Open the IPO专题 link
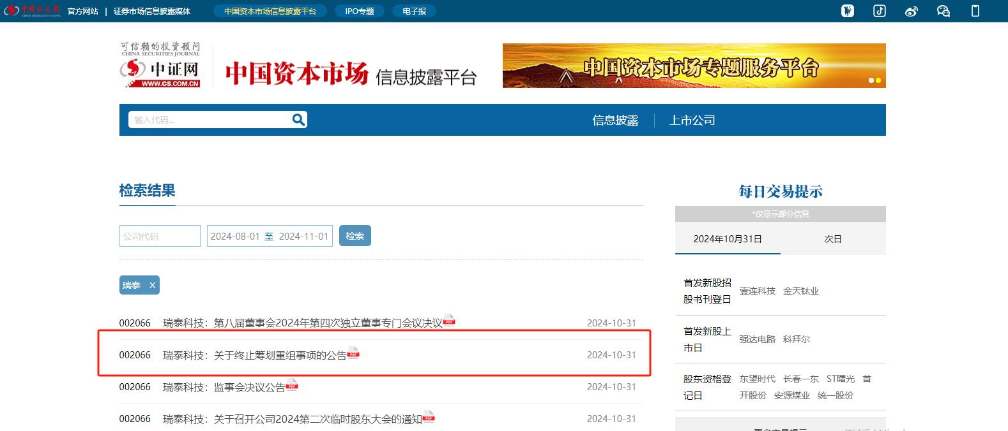The image size is (1008, 431). [x=359, y=11]
